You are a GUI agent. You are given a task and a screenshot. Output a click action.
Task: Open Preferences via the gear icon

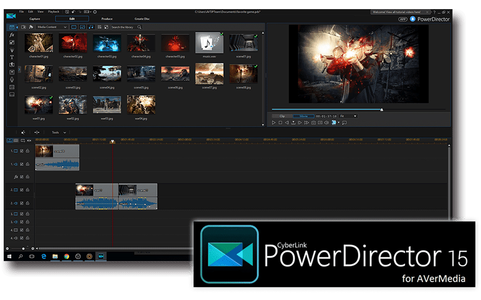point(95,12)
